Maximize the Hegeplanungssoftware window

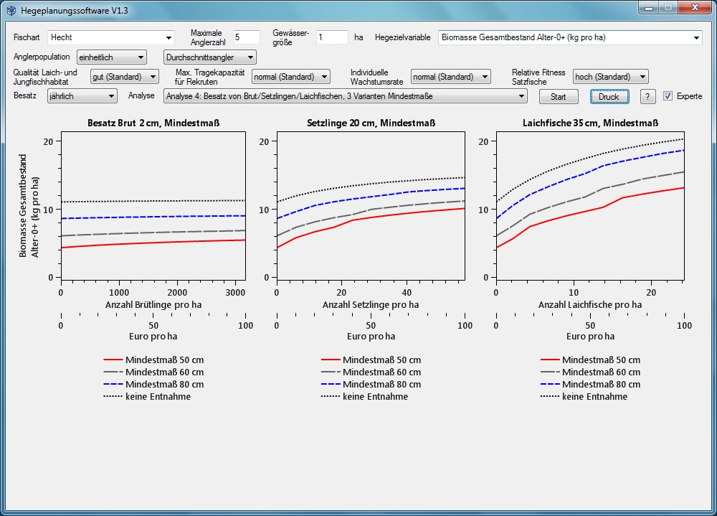[x=668, y=8]
